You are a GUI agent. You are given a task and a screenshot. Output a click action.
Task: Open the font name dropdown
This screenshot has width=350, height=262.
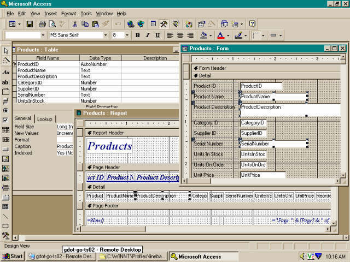pyautogui.click(x=105, y=35)
